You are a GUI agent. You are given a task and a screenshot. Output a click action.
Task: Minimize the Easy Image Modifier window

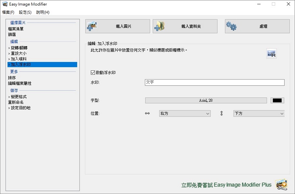(259, 4)
